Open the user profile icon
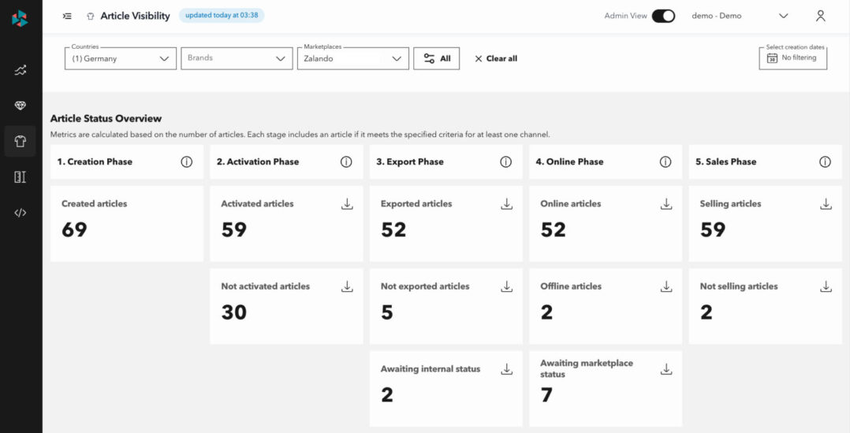 click(x=821, y=16)
